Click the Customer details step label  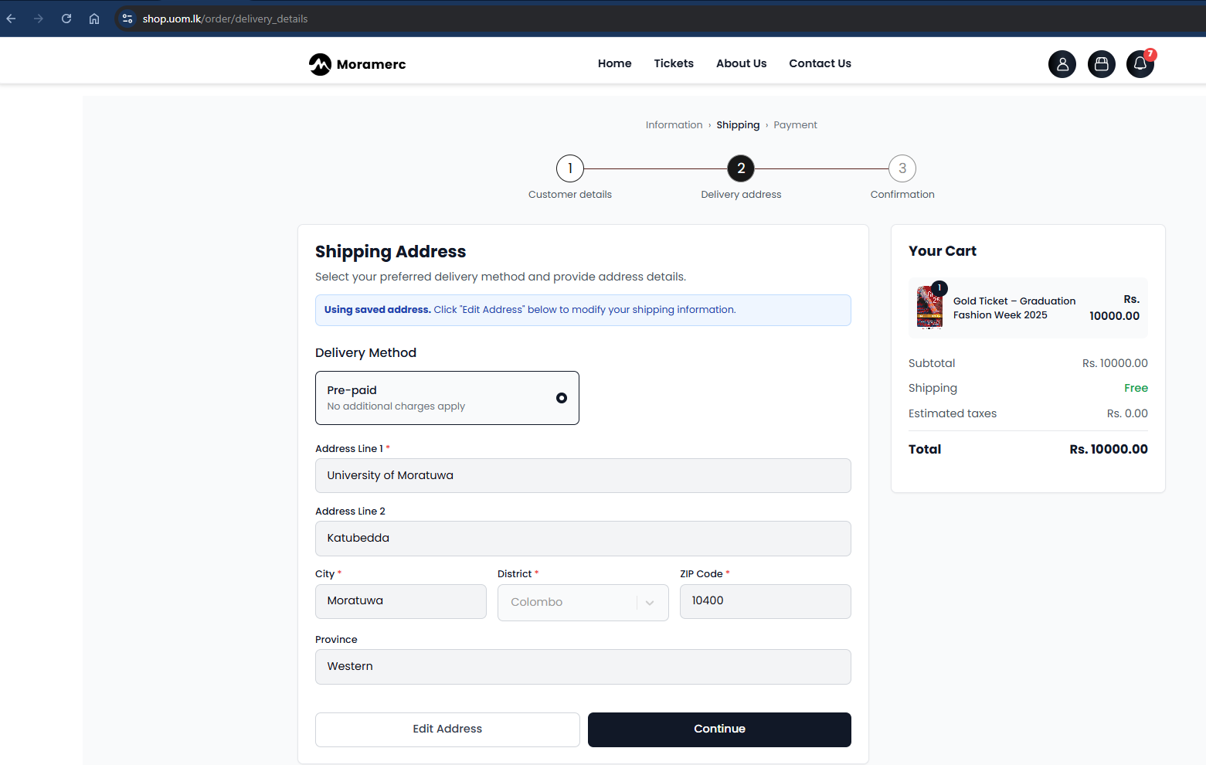tap(570, 195)
